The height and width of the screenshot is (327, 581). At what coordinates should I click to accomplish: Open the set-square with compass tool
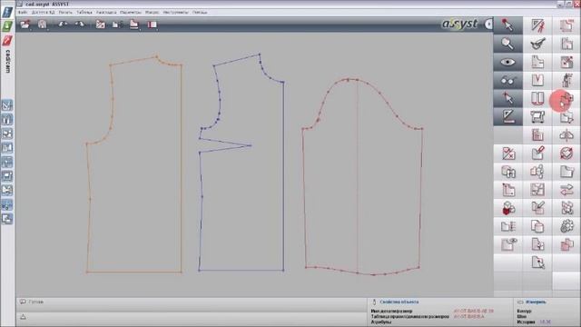coord(537,25)
